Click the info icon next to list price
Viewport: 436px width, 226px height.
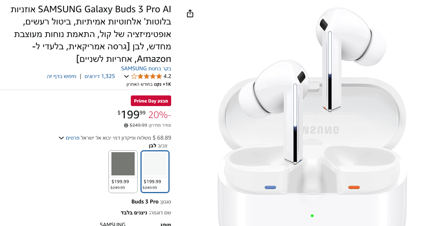tap(126, 125)
